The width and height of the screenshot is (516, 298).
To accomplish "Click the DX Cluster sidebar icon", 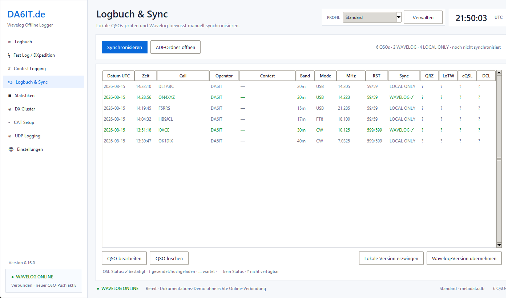I will click(x=10, y=109).
